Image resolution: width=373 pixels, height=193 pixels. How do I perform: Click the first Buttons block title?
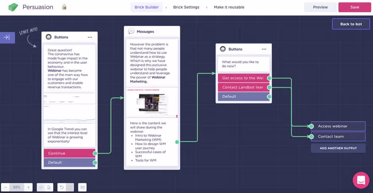[x=61, y=38]
